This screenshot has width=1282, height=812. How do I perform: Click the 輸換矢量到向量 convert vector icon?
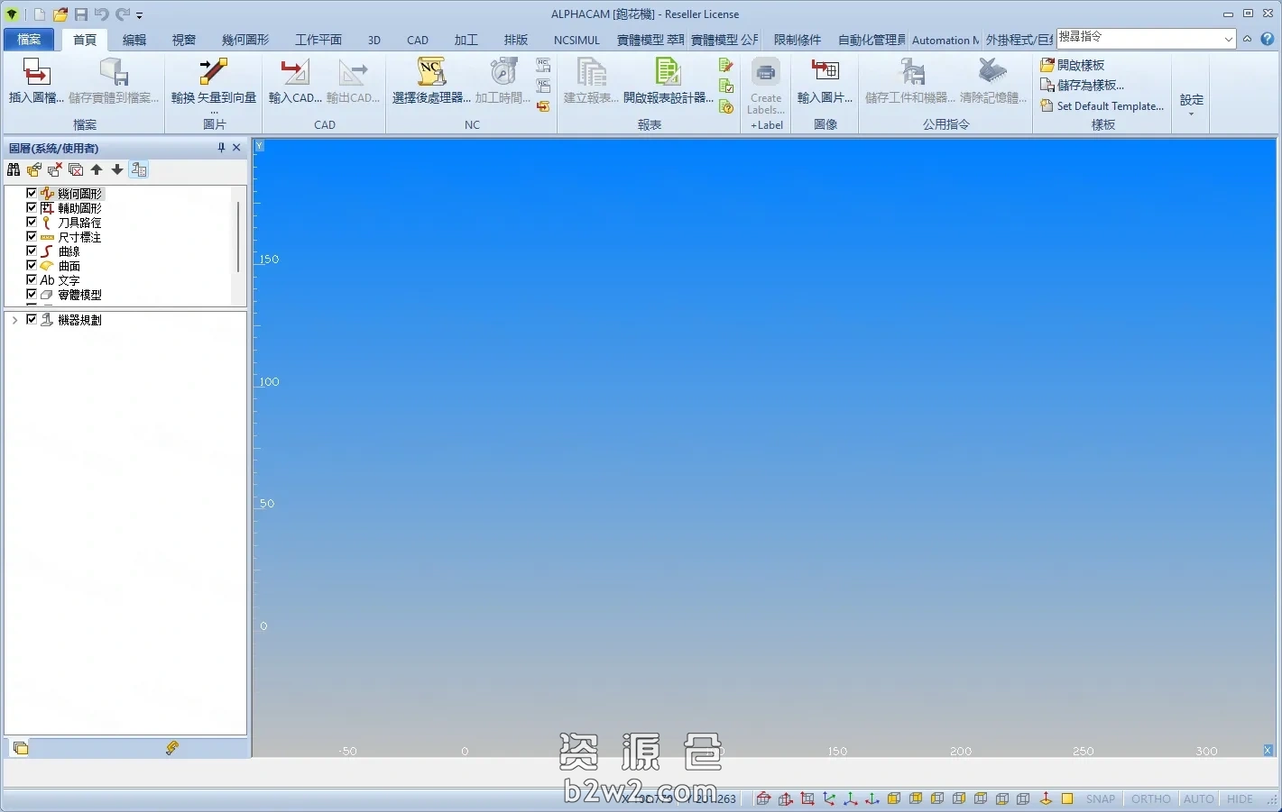click(x=214, y=74)
